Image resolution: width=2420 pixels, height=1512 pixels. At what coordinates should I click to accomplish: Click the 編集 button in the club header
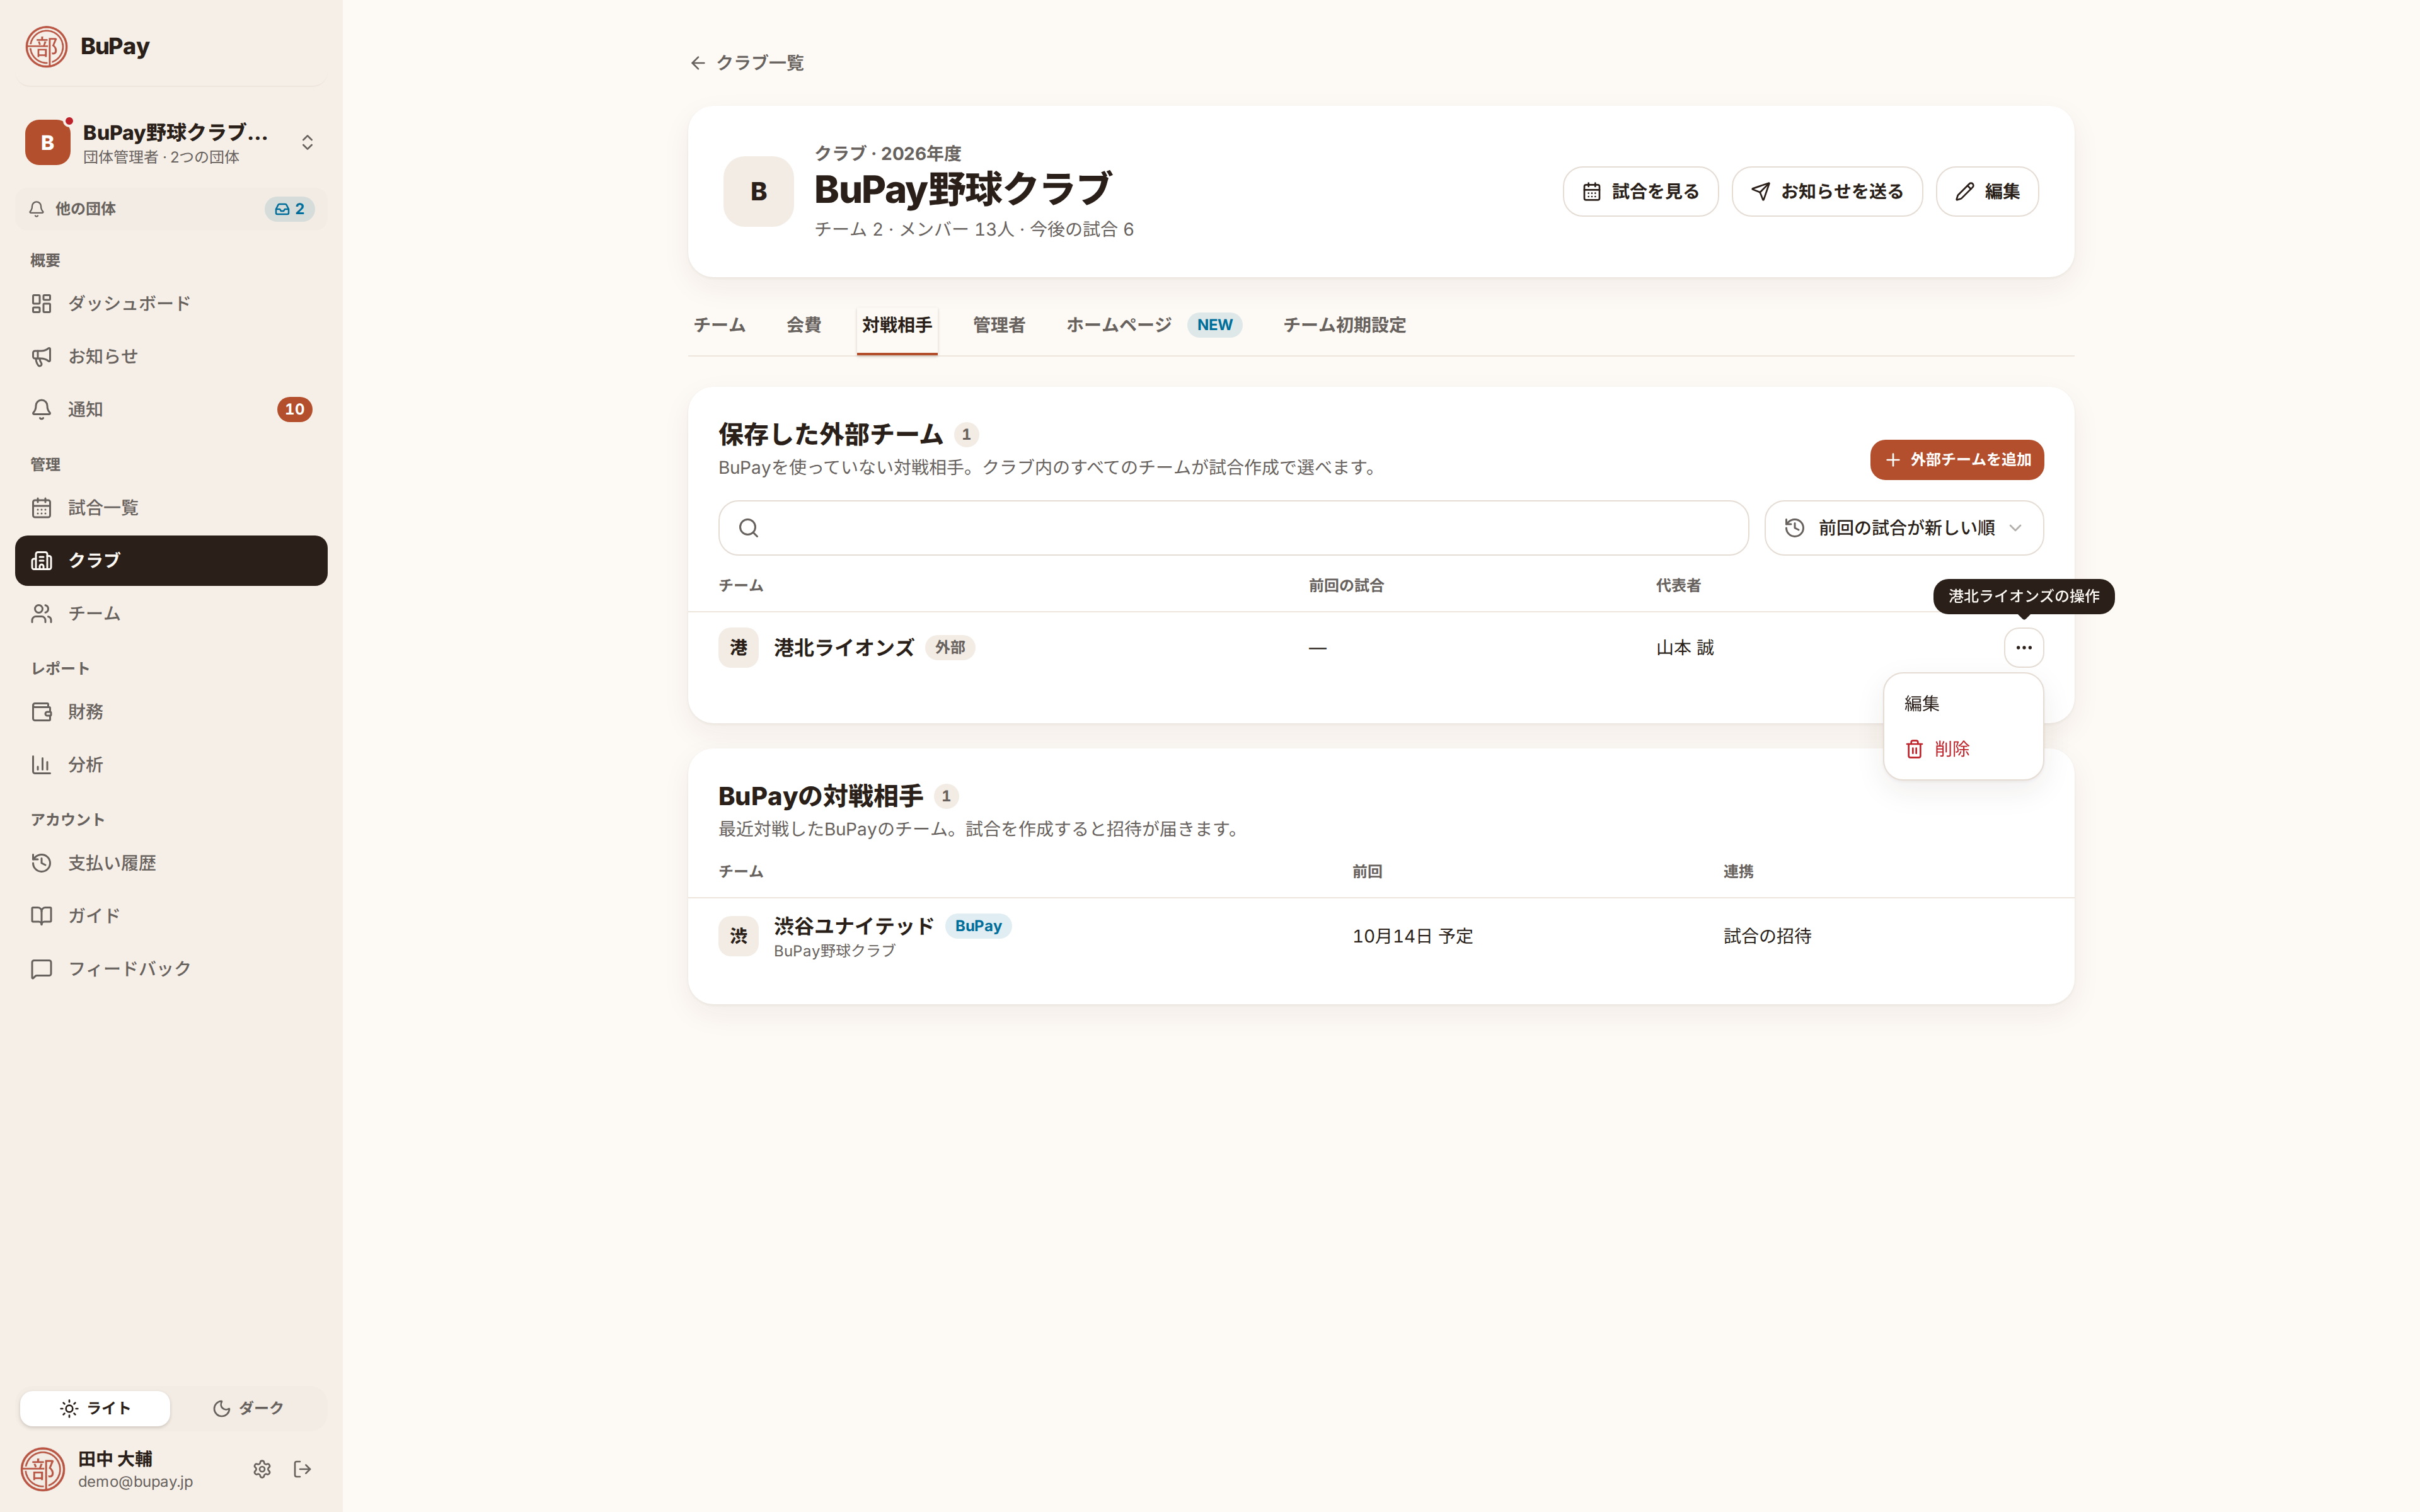point(1986,192)
